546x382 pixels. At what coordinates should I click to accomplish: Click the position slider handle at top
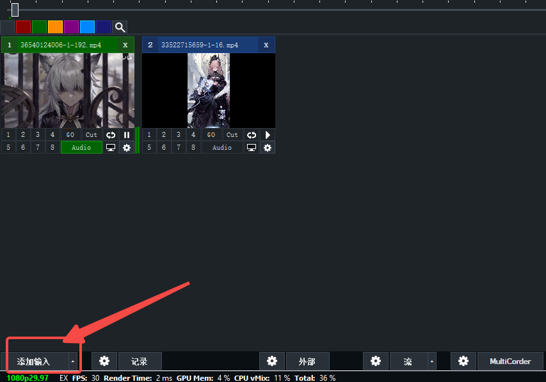[x=15, y=10]
